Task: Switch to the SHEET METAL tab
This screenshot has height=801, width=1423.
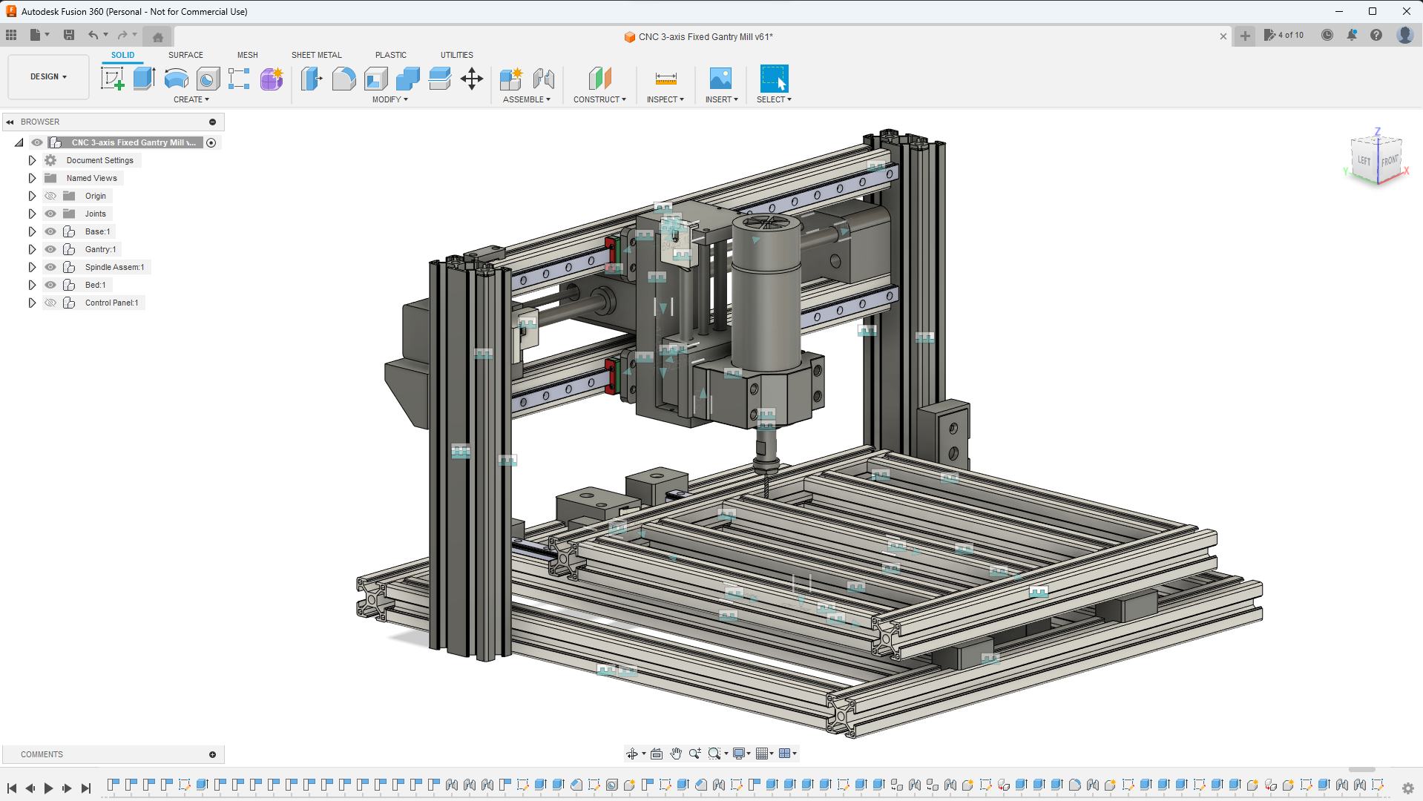Action: (316, 55)
